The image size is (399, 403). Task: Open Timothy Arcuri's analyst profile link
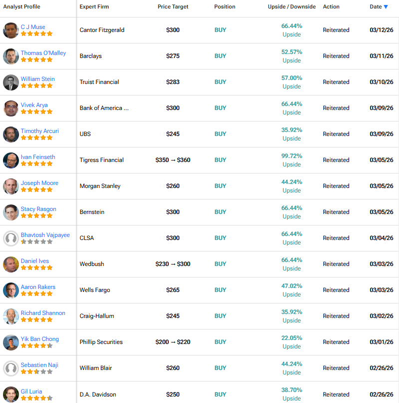(40, 131)
